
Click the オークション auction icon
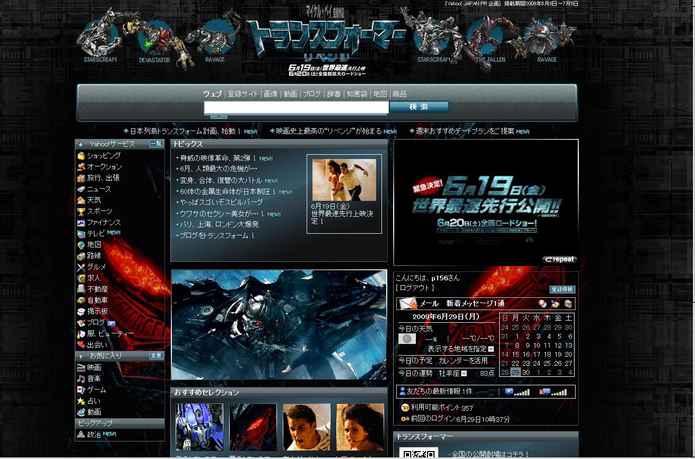click(81, 167)
